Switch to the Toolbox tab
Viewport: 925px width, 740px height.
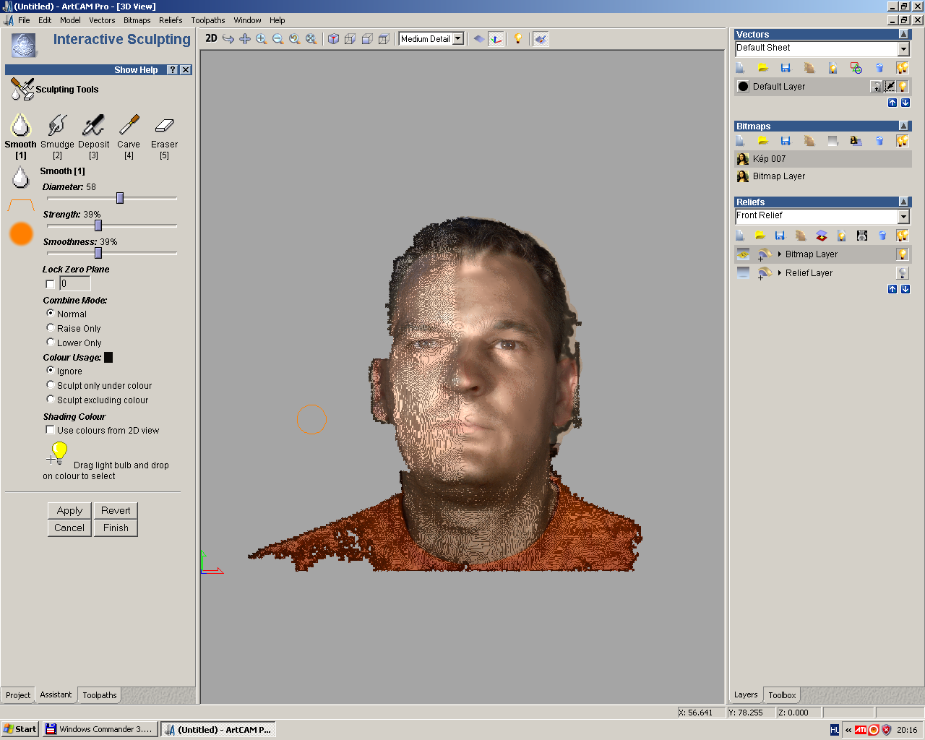[782, 695]
